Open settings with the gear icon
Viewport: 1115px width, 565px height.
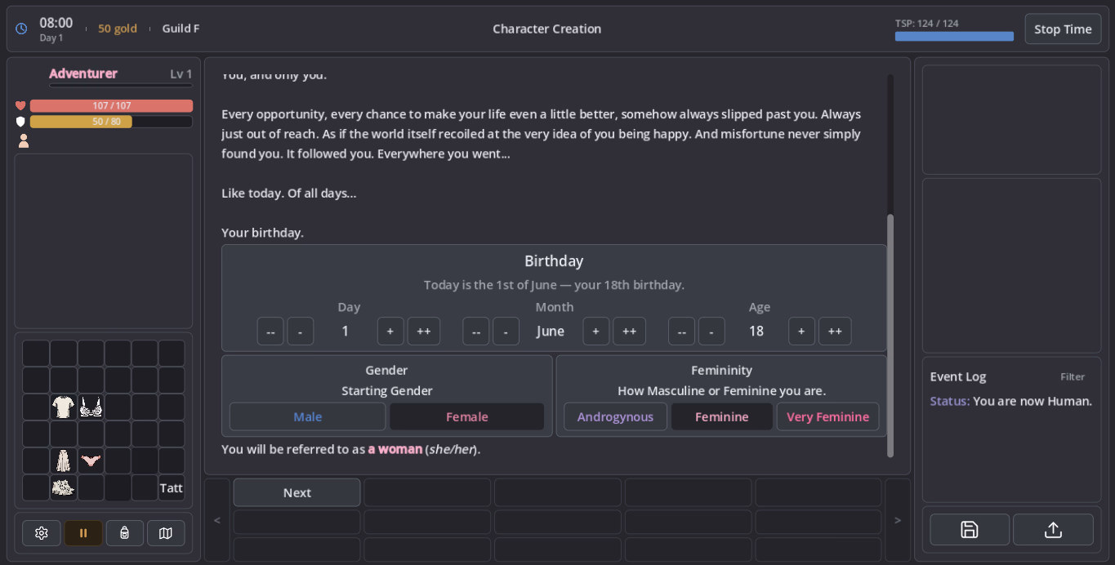pos(42,533)
